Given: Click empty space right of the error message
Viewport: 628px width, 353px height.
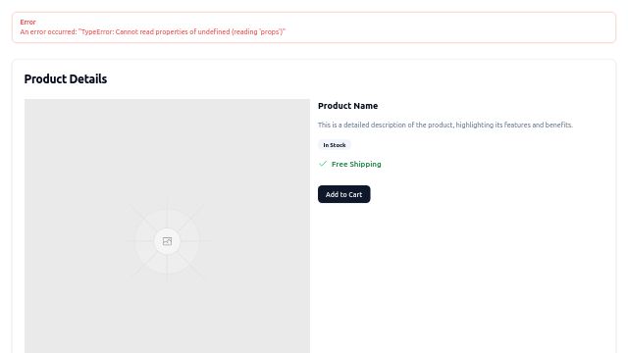Looking at the screenshot, I should tap(448, 31).
